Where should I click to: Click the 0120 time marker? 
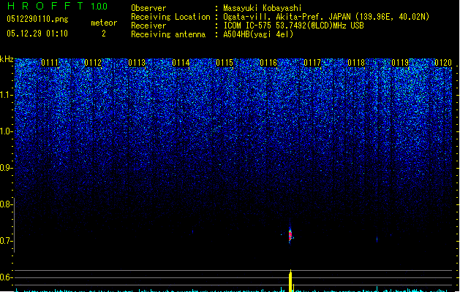pyautogui.click(x=443, y=63)
